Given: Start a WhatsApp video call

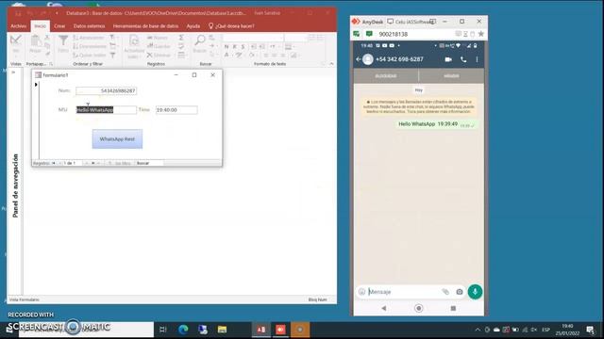Looking at the screenshot, I should pyautogui.click(x=448, y=59).
